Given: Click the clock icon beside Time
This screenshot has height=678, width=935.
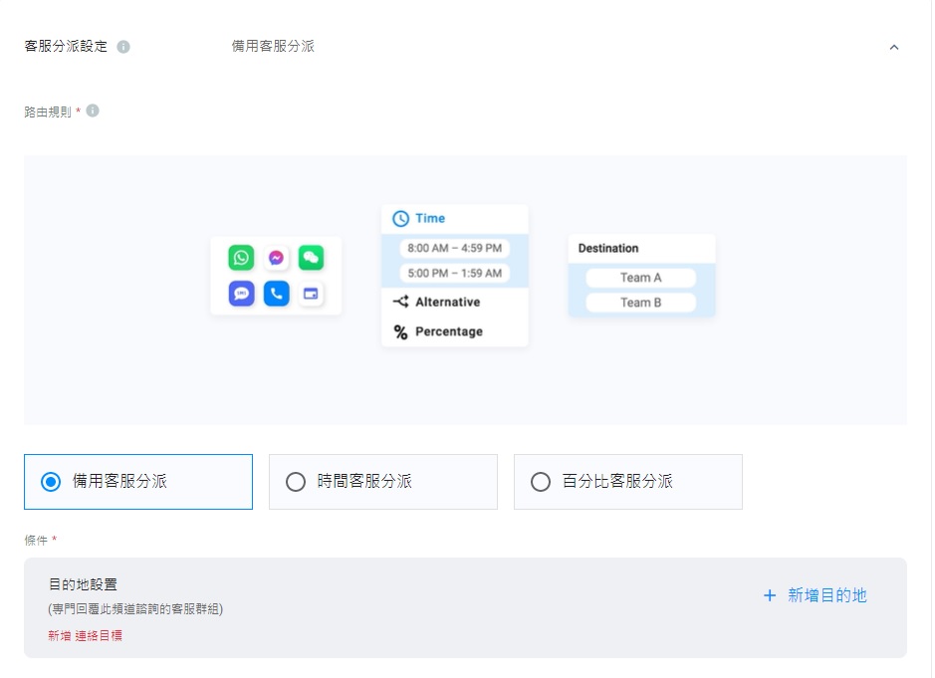Looking at the screenshot, I should (400, 219).
